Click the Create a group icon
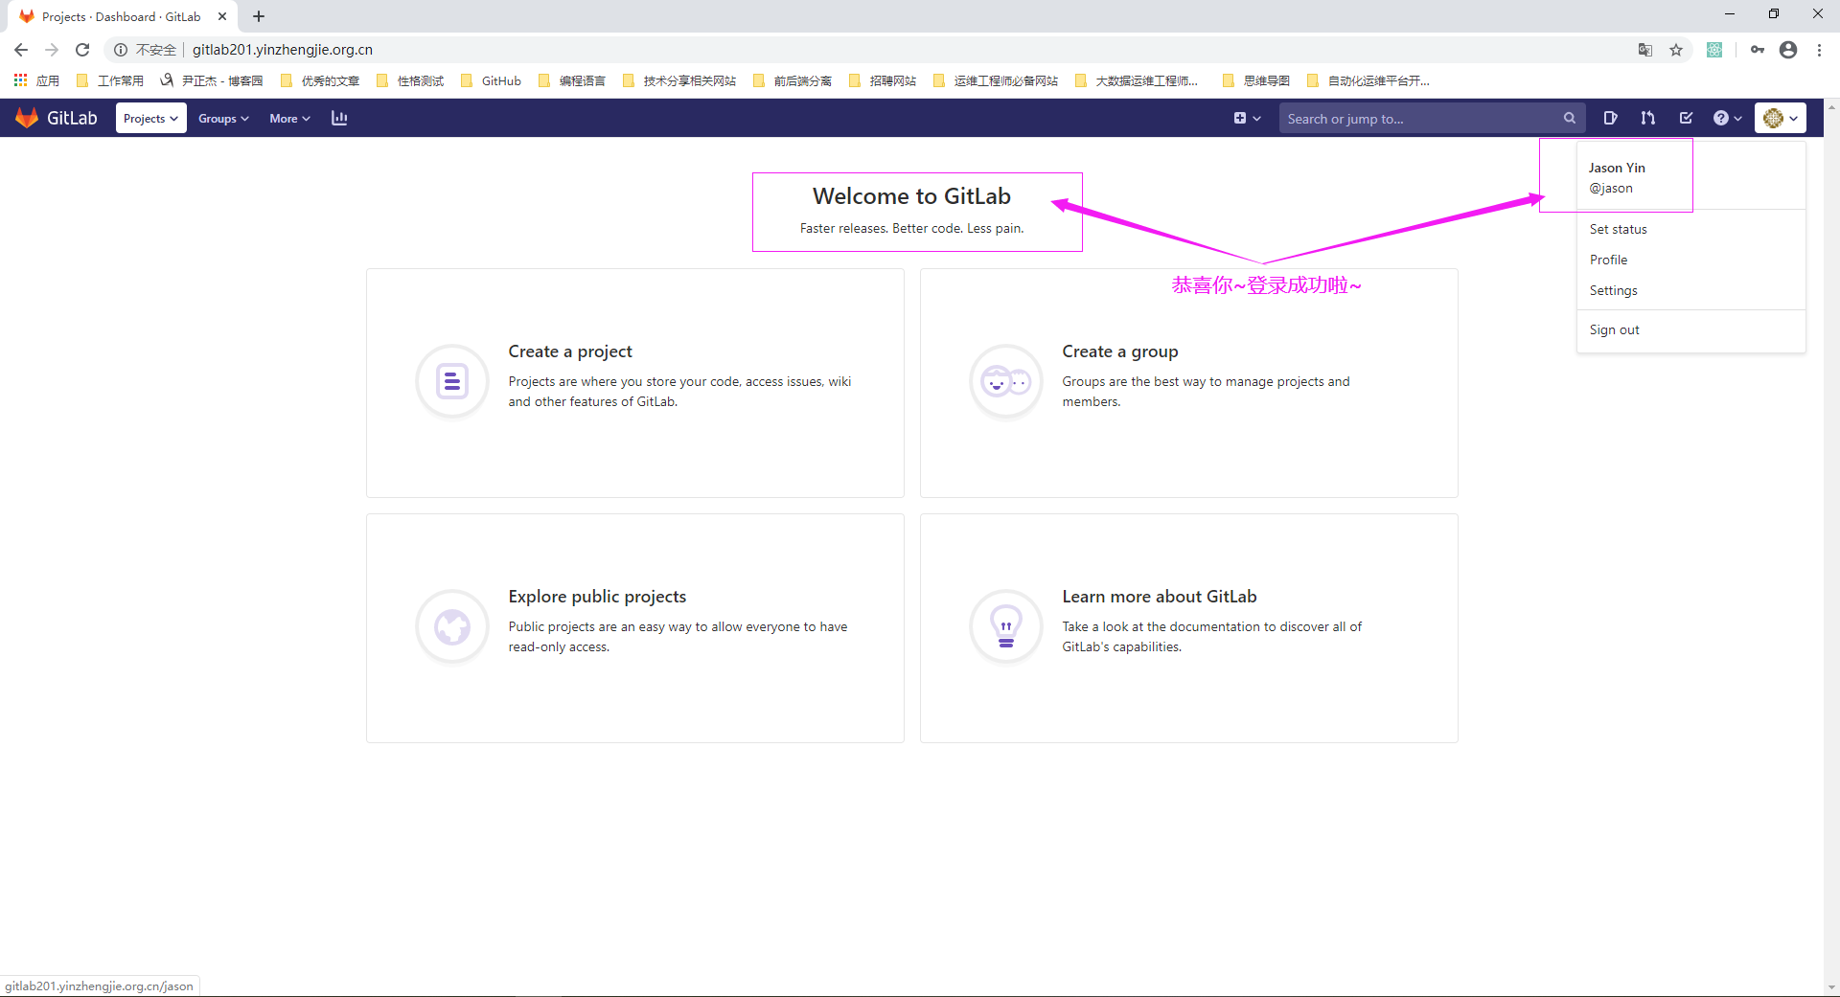The width and height of the screenshot is (1840, 997). tap(1006, 381)
